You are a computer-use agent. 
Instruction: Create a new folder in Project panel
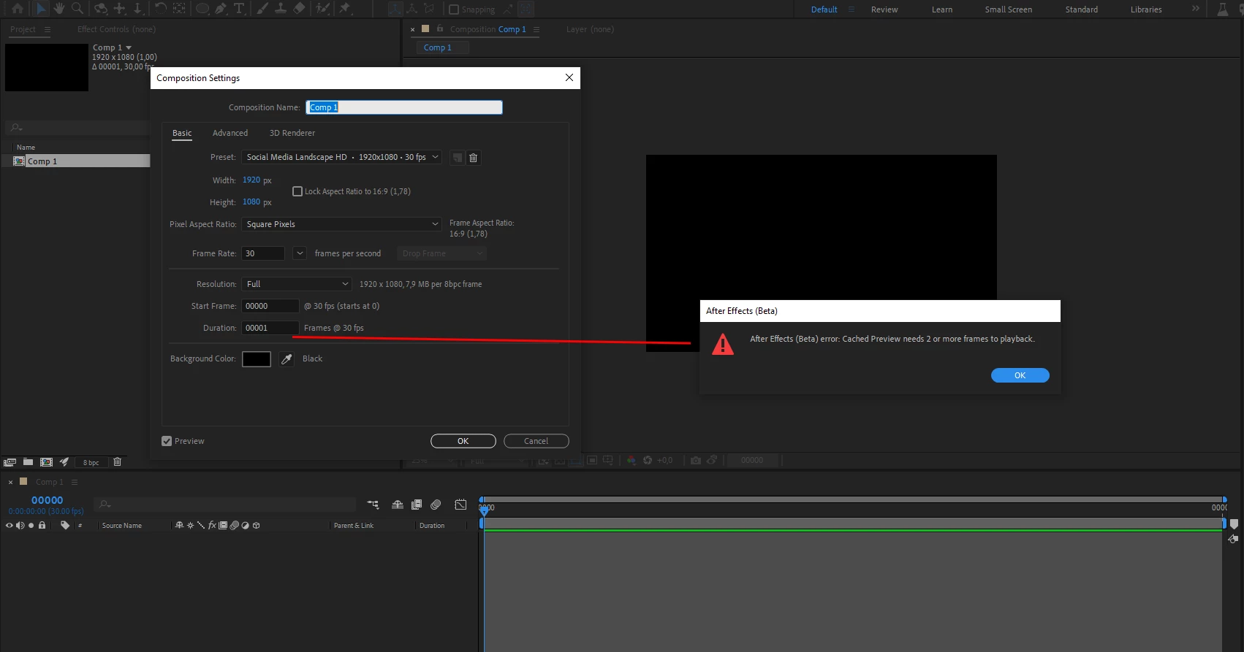pos(28,462)
